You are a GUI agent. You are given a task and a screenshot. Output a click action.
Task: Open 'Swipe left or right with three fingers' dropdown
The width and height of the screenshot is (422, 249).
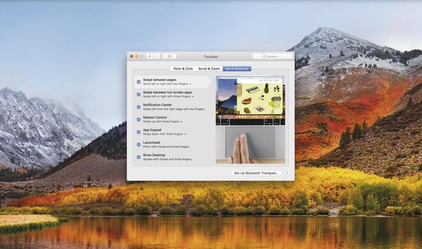click(x=168, y=96)
